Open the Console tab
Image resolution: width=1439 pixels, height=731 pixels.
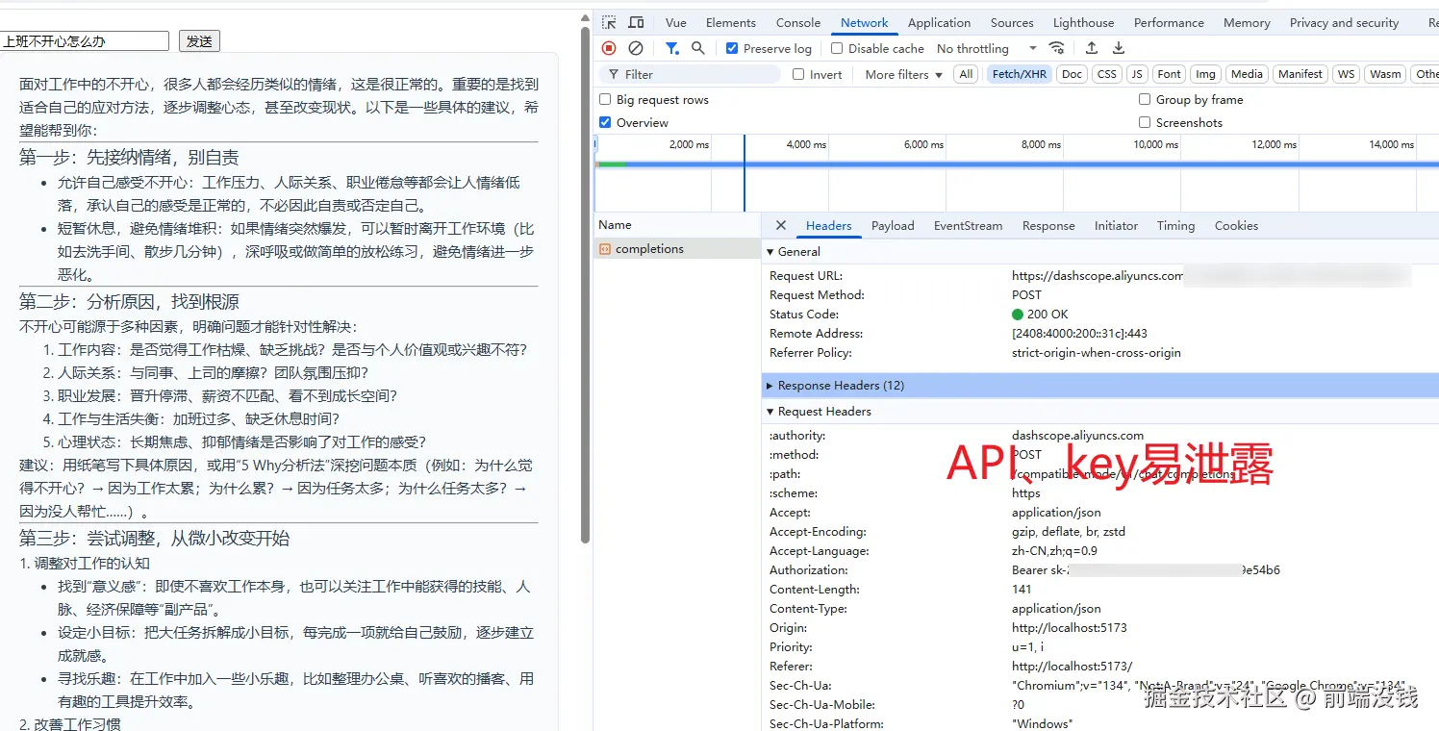pyautogui.click(x=798, y=22)
